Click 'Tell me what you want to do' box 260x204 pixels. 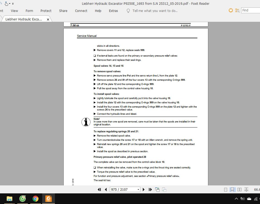tap(155, 11)
